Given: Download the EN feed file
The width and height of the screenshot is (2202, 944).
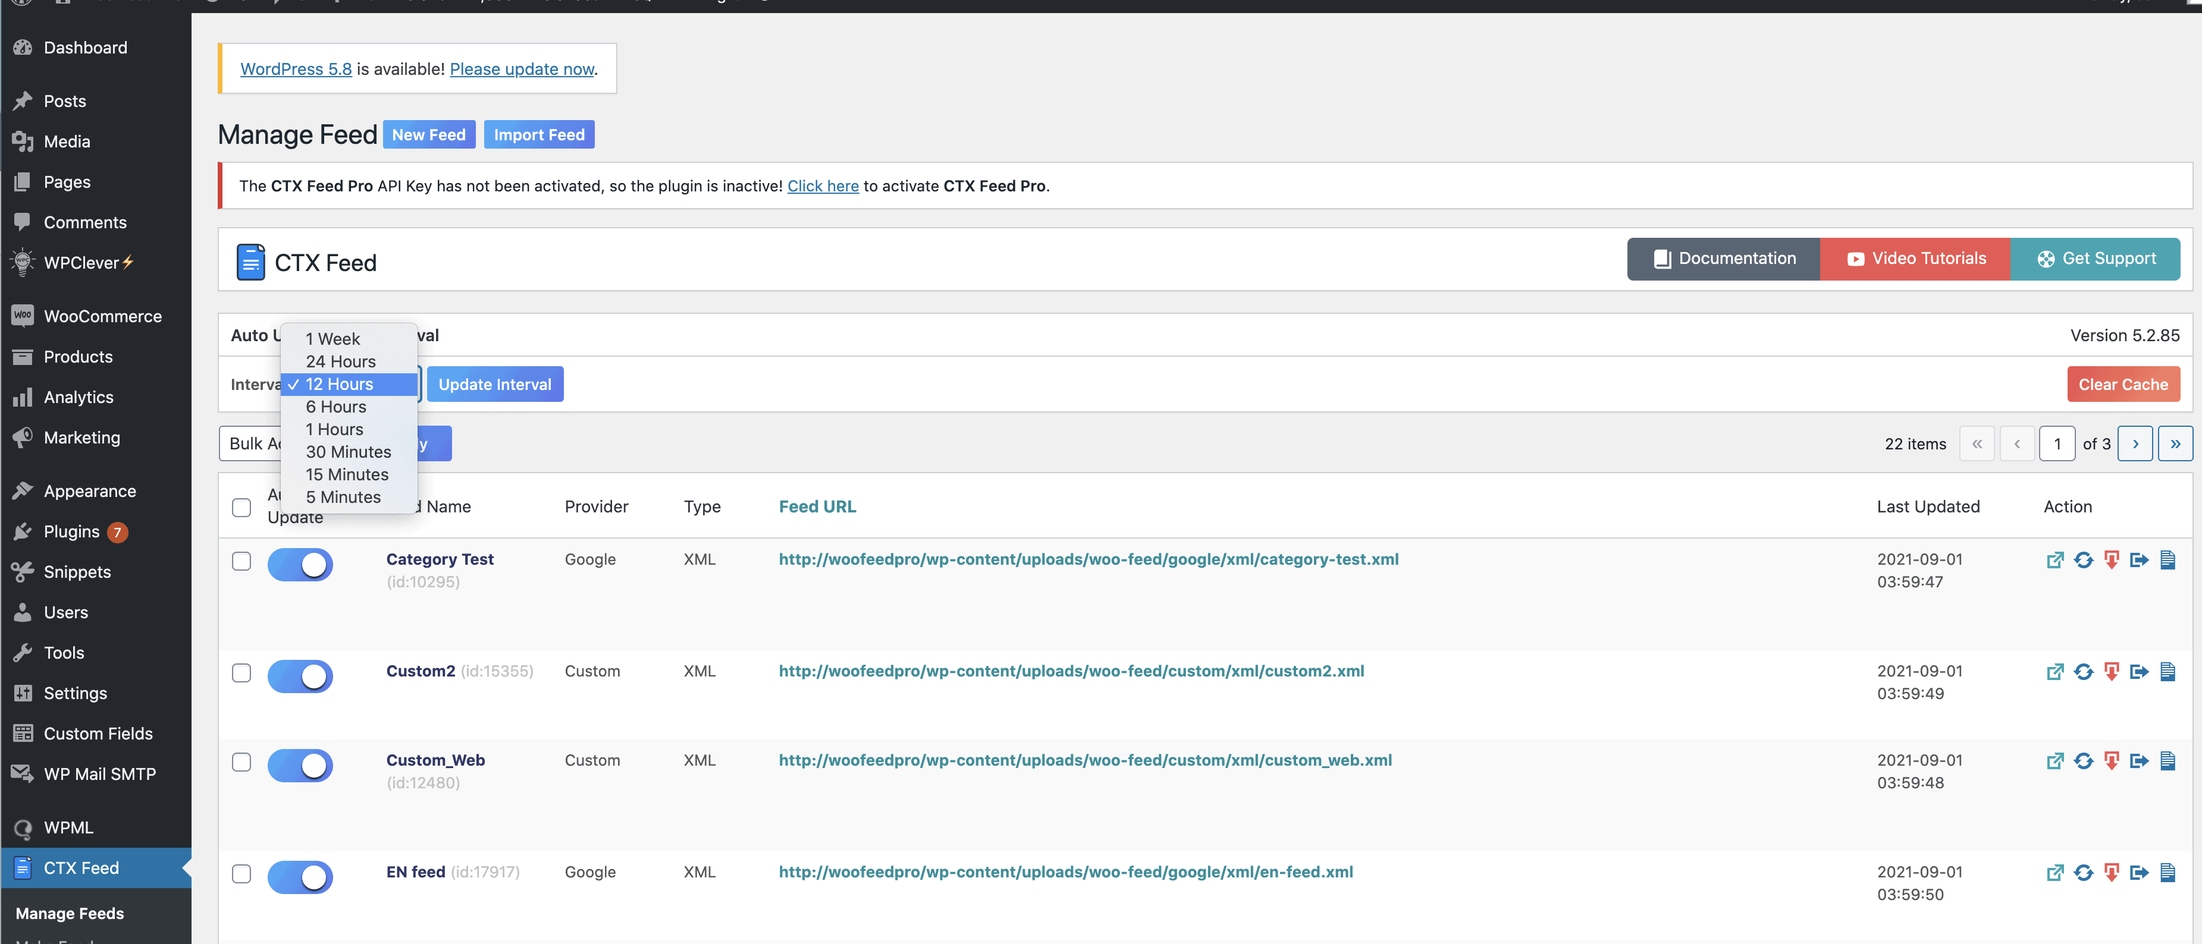Looking at the screenshot, I should (x=2112, y=873).
